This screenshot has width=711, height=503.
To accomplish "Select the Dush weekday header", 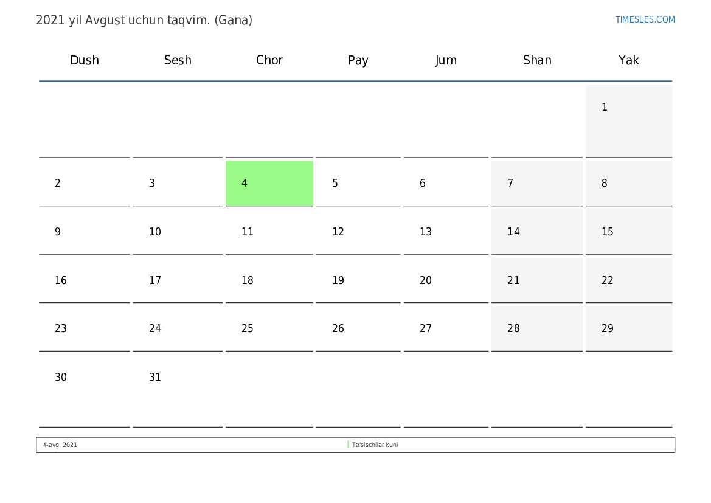I will (85, 60).
